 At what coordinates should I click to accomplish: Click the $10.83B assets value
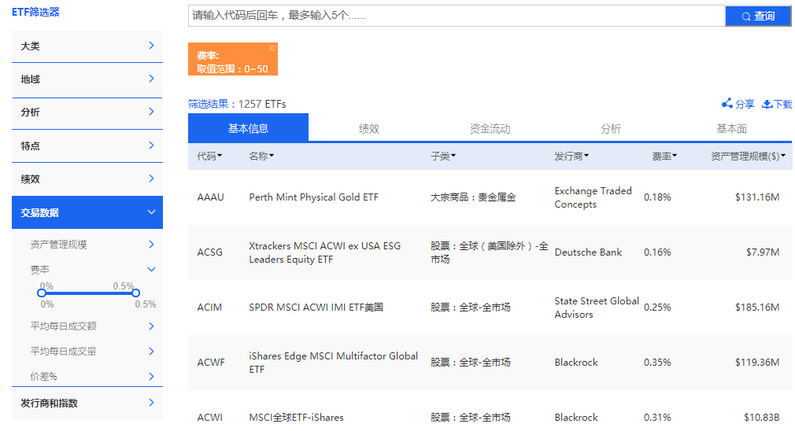click(761, 418)
